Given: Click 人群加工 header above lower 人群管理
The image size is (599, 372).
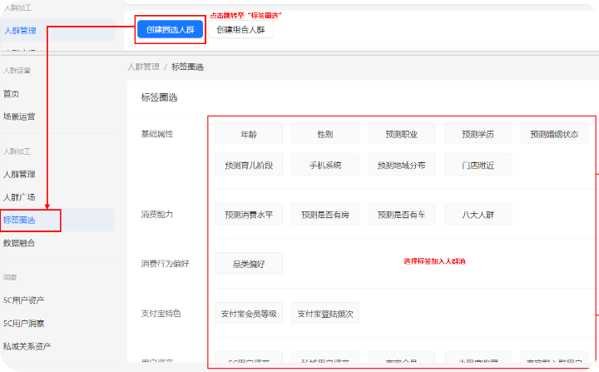Looking at the screenshot, I should click(17, 151).
